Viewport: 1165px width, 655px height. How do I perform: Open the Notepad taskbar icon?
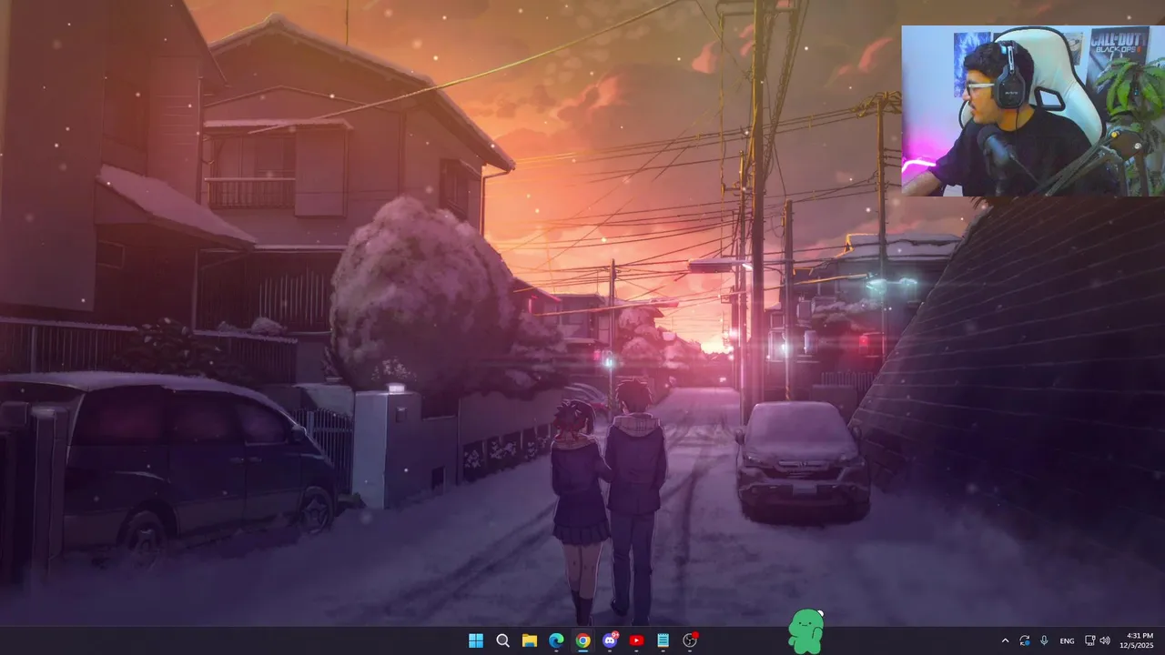tap(664, 640)
